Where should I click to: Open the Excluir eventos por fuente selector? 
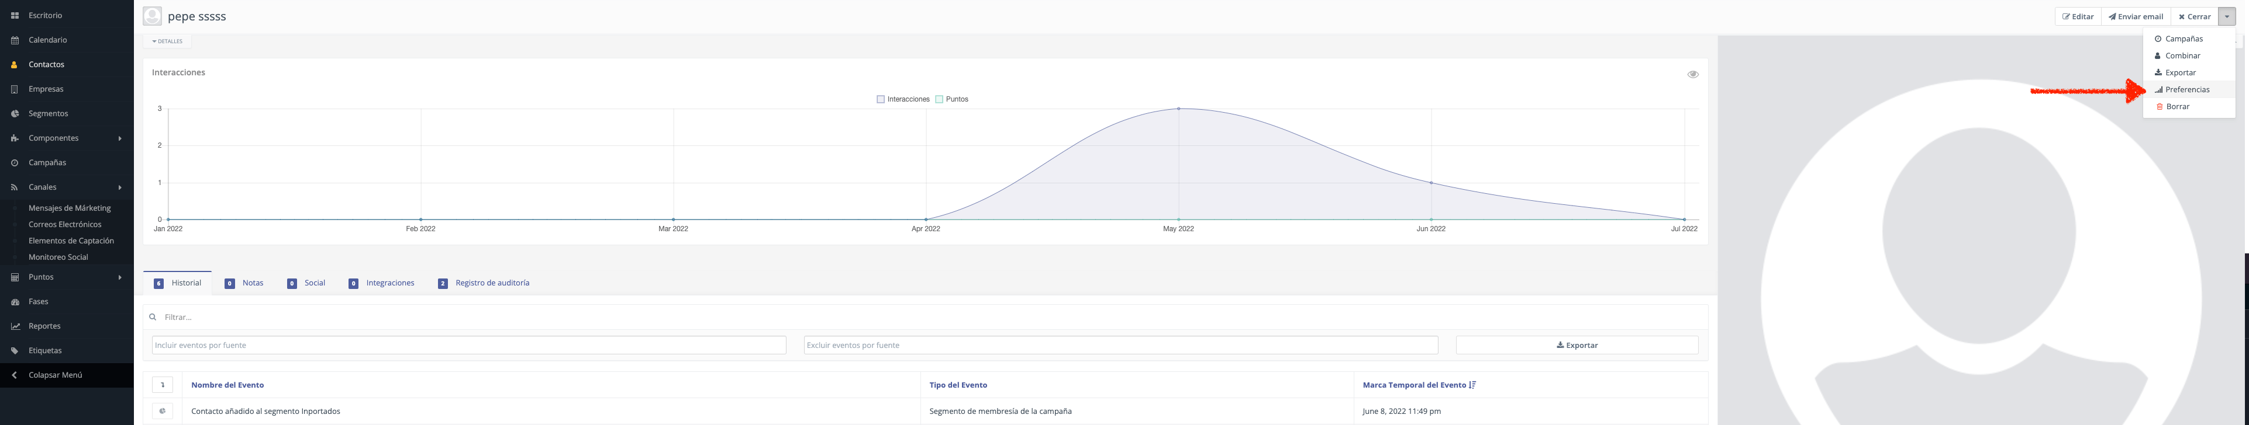[1121, 345]
